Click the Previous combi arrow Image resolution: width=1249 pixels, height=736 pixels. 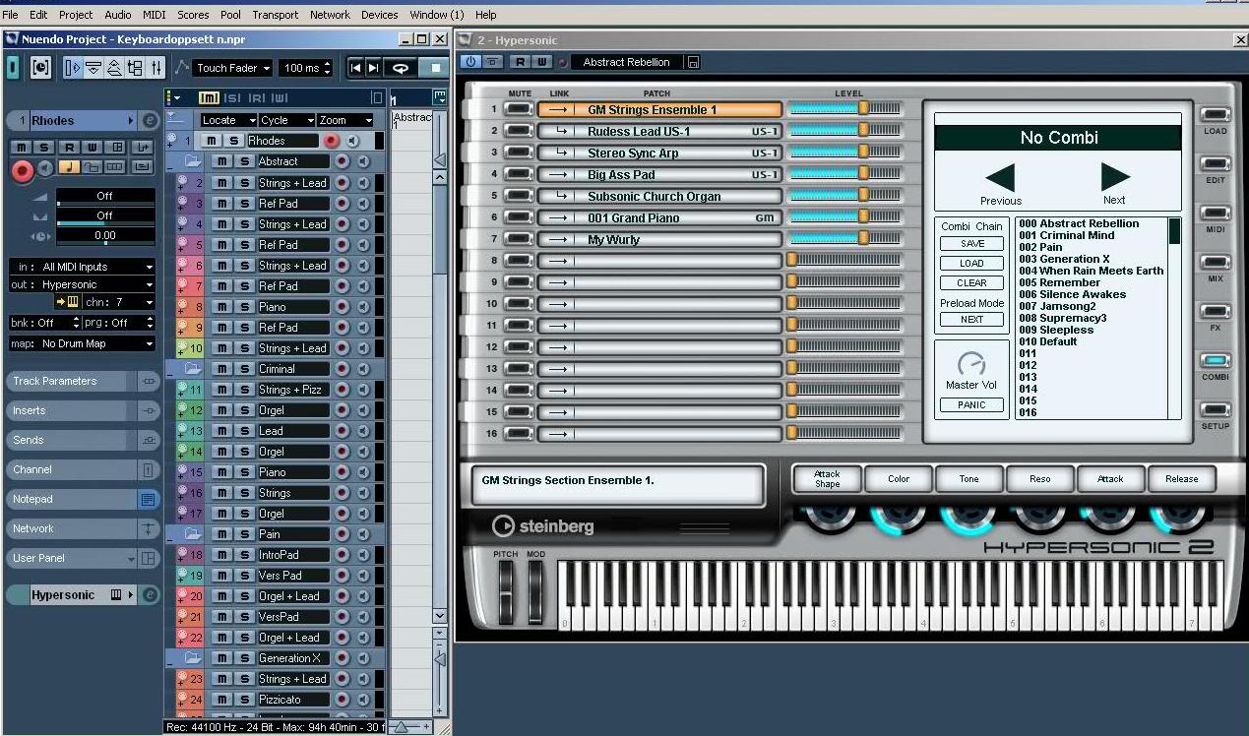1000,178
